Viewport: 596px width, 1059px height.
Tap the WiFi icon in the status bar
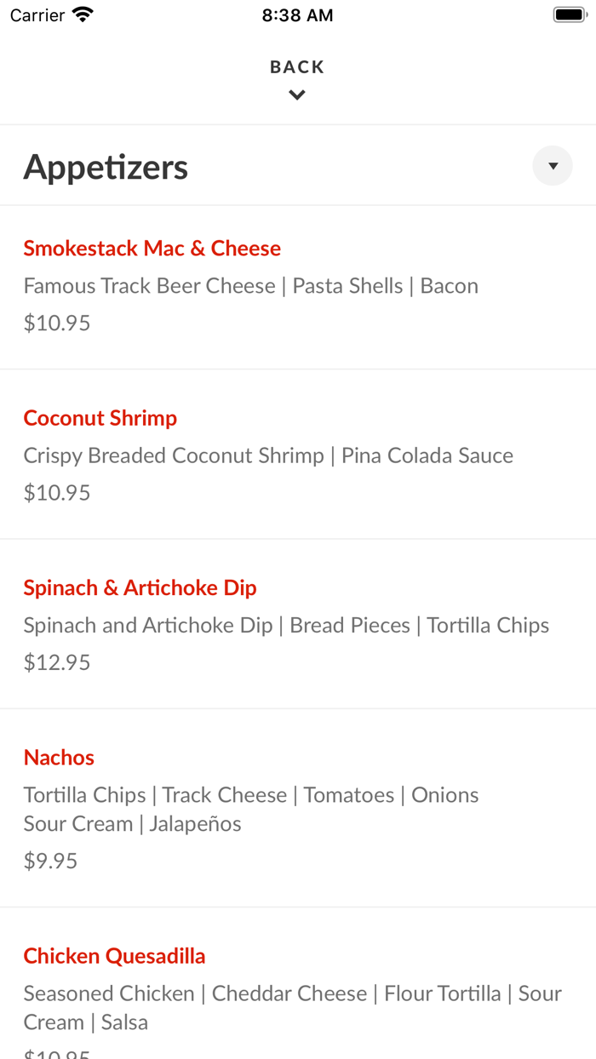81,14
